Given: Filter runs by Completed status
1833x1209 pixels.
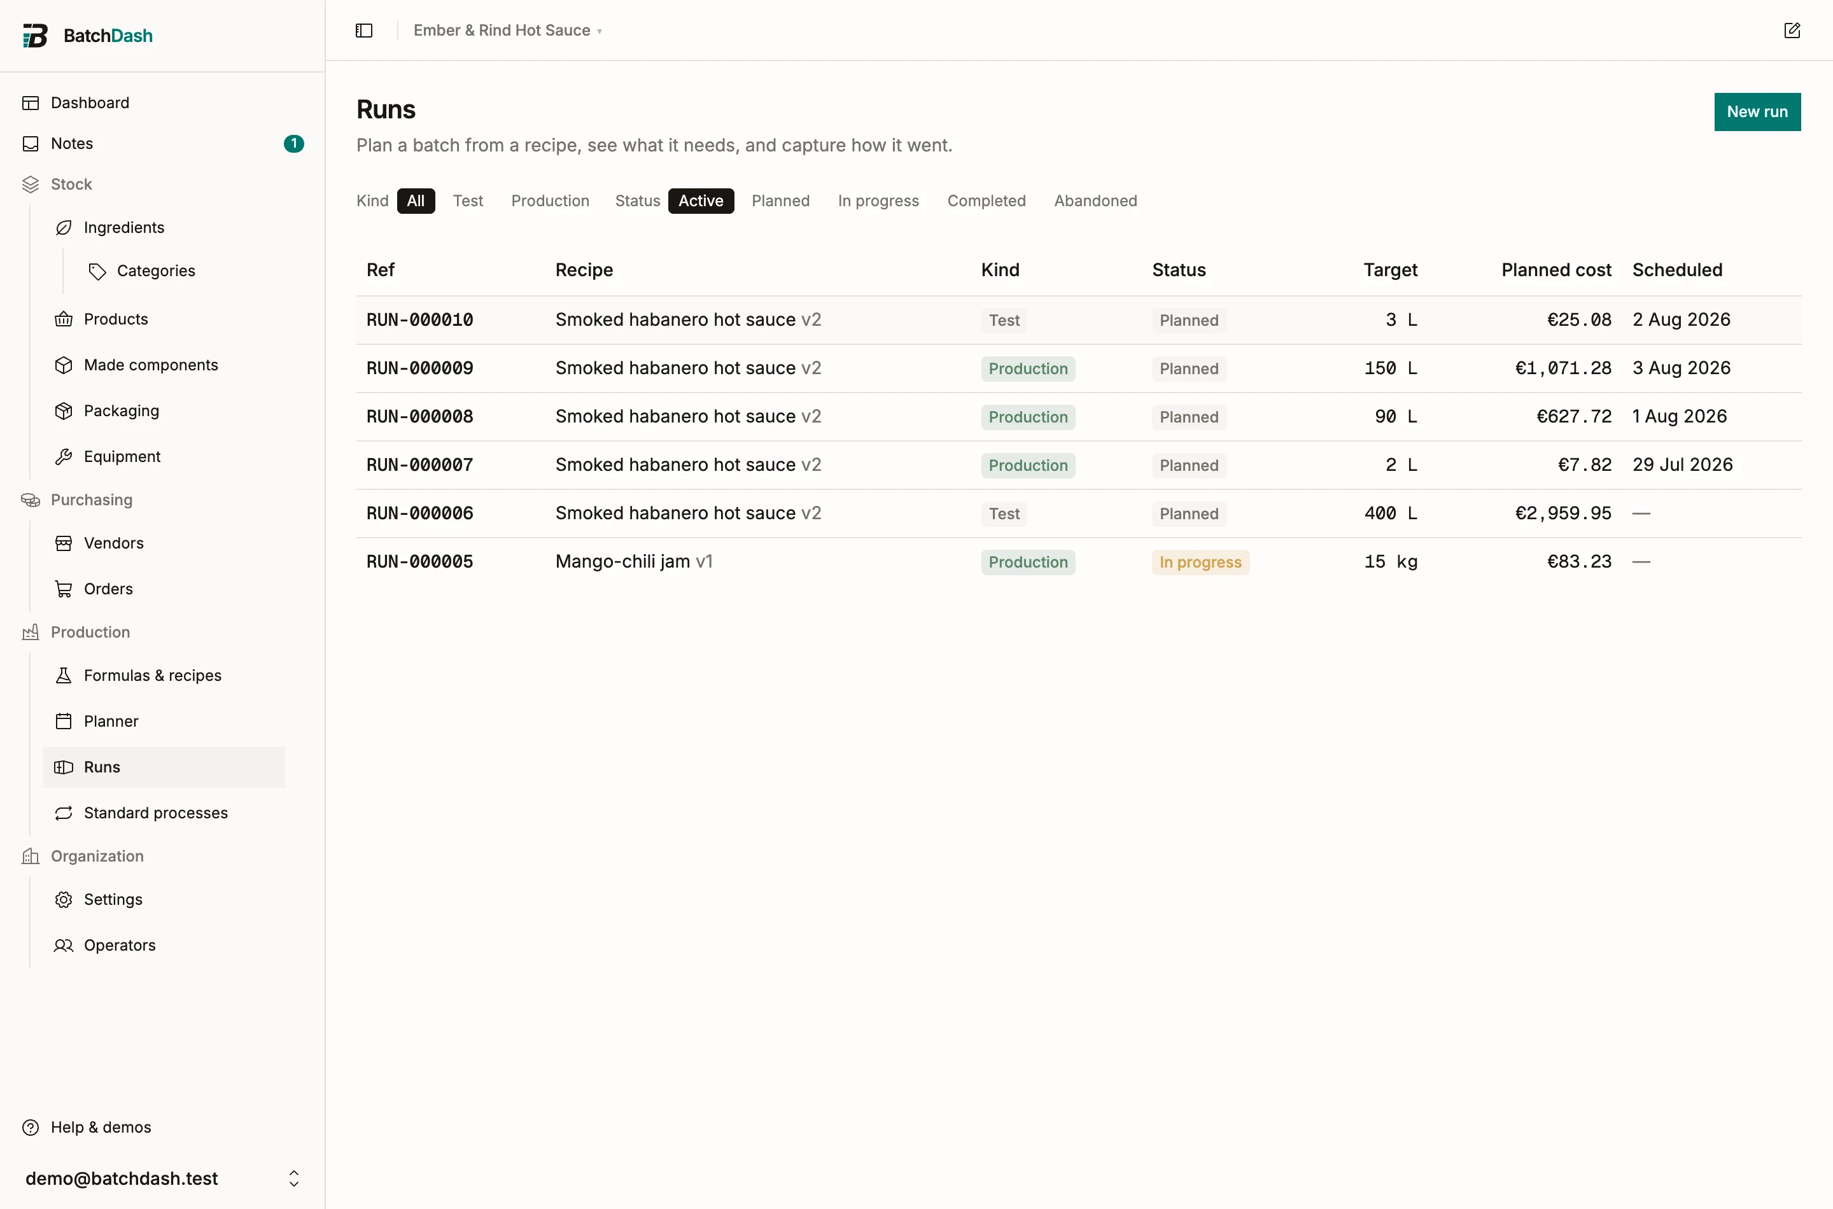Looking at the screenshot, I should click(987, 200).
